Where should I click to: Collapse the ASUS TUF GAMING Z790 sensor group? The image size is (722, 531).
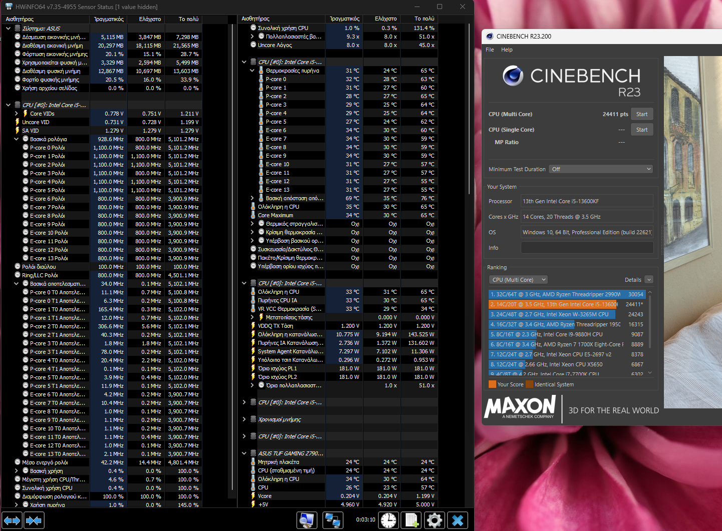[x=244, y=453]
